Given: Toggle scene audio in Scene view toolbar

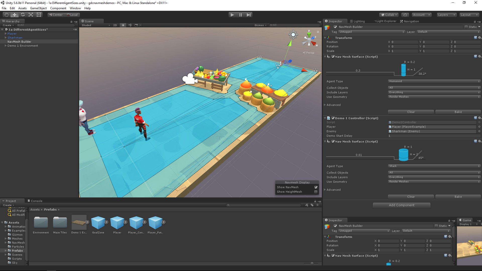Looking at the screenshot, I should pyautogui.click(x=130, y=25).
